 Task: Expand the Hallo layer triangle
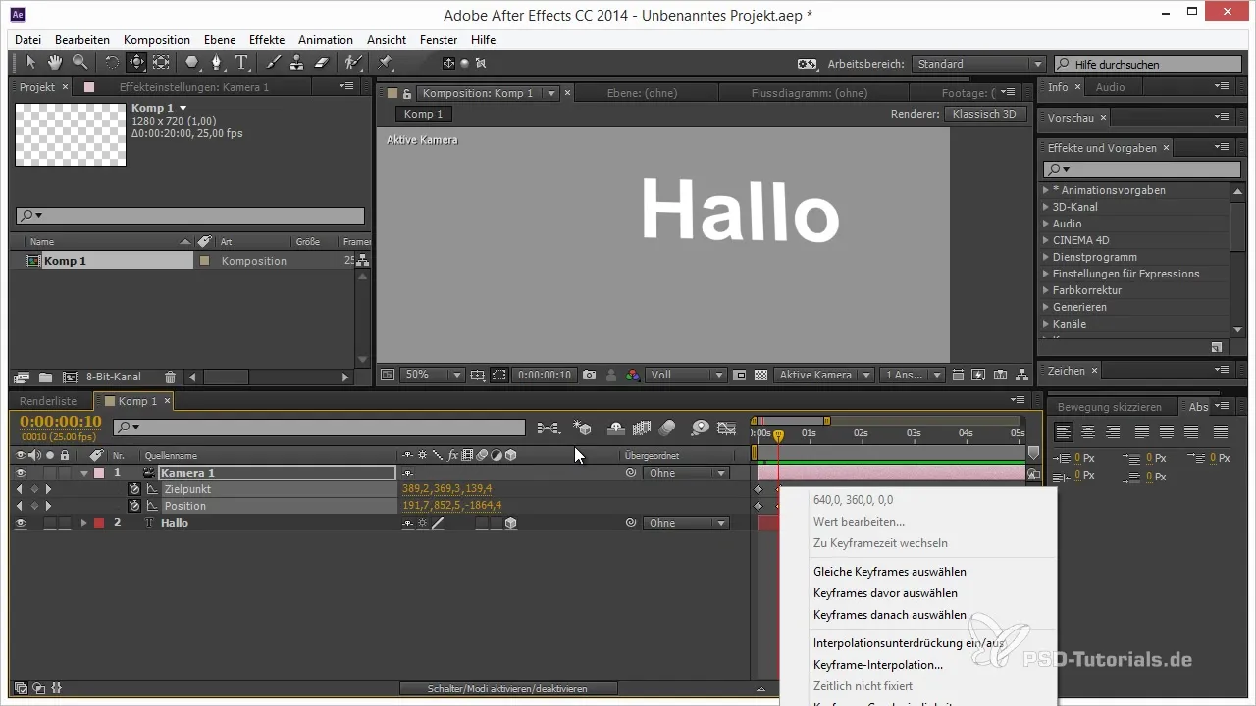point(84,523)
